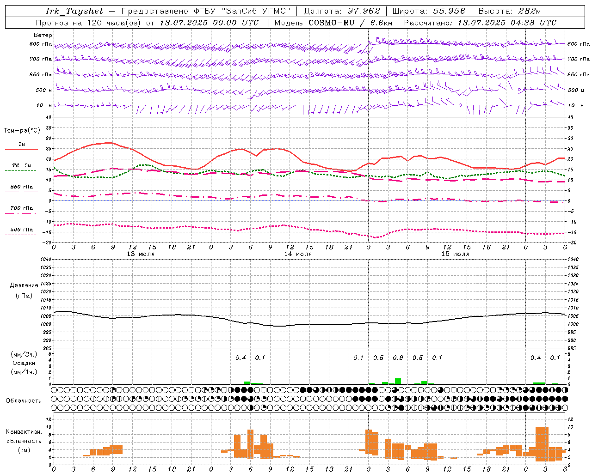Screen dimensions: 592x473
Task: Click the Осадки precipitation label
Action: point(24,363)
